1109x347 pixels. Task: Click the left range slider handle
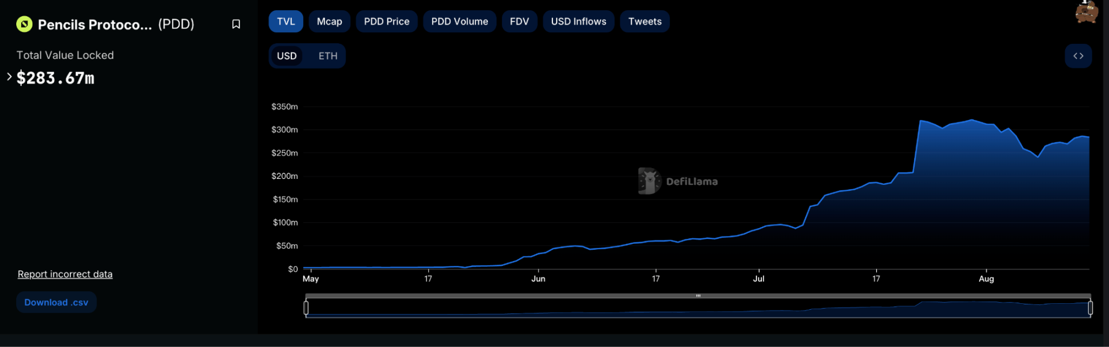pos(306,308)
